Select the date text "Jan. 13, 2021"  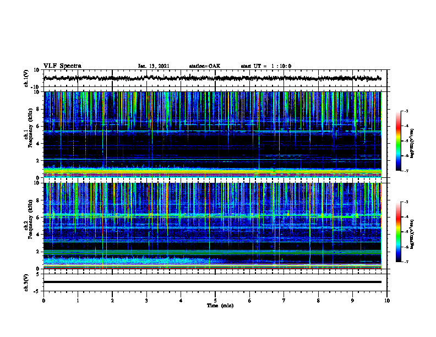pos(154,66)
